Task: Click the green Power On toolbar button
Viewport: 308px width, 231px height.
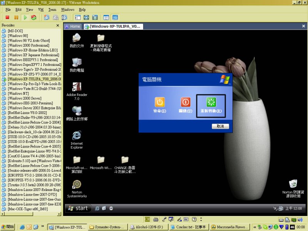Action: click(x=25, y=17)
